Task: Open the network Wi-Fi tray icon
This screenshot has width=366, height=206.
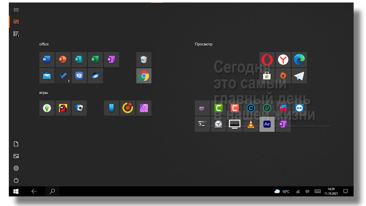Action: pyautogui.click(x=298, y=191)
